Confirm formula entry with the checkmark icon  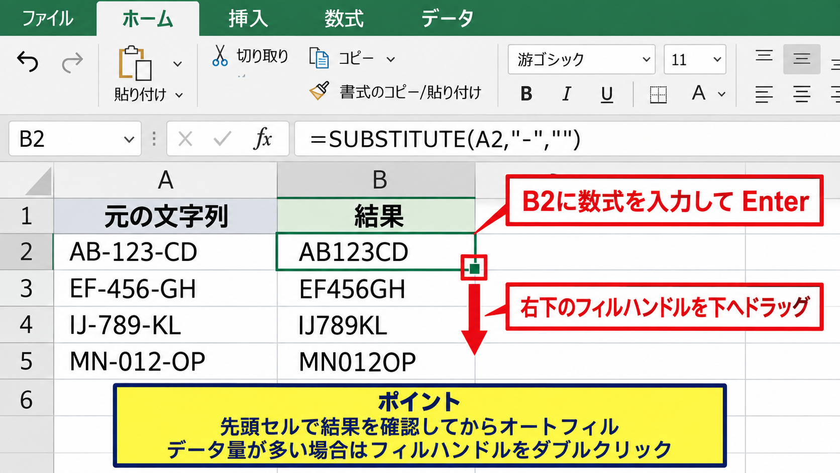coord(222,139)
